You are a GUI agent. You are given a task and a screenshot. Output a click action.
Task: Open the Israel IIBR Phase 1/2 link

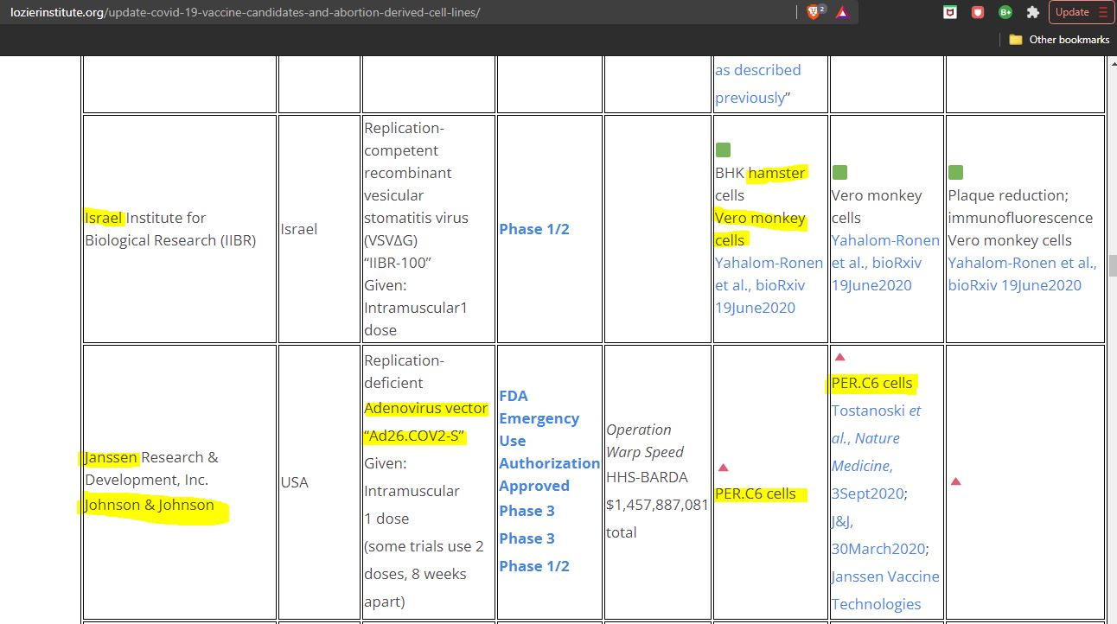pyautogui.click(x=534, y=229)
